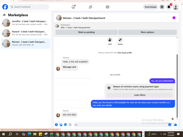Viewport: 183px width, 137px height.
Task: Open the emoji picker in message box
Action: point(169,125)
